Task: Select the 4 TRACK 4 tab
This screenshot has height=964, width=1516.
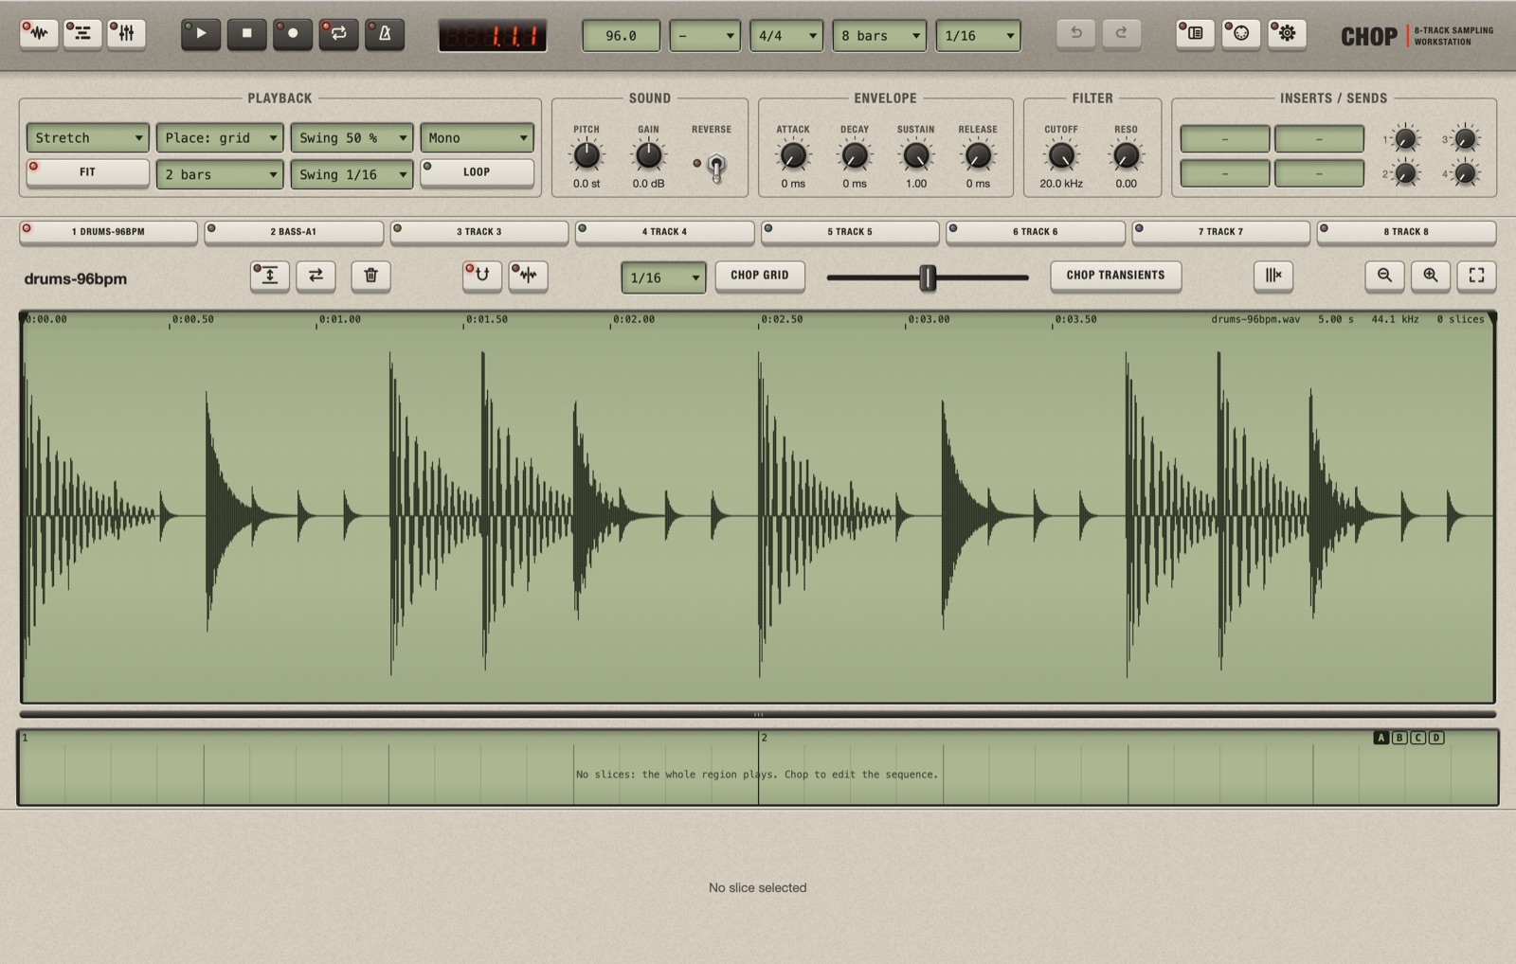Action: click(x=664, y=231)
